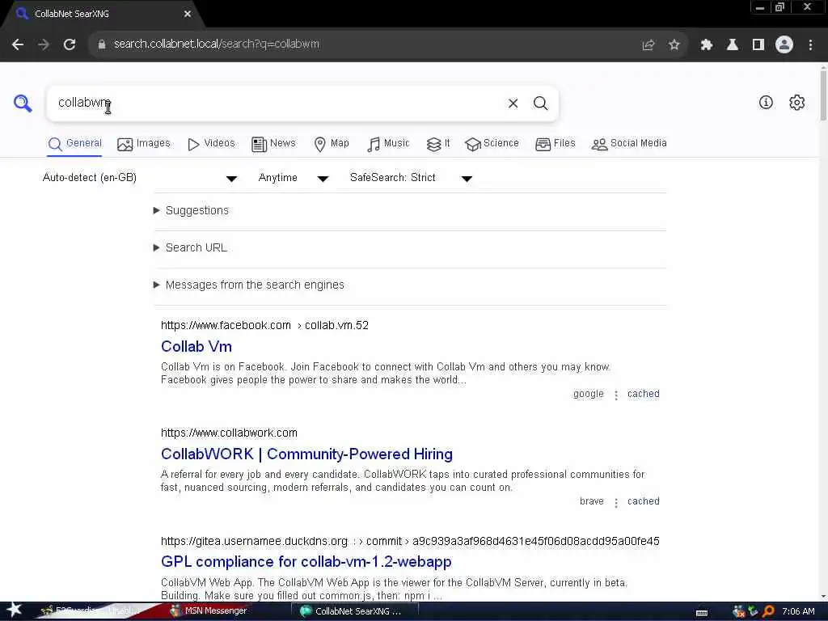Switch to the Social Media tab
Image resolution: width=828 pixels, height=621 pixels.
pyautogui.click(x=629, y=144)
